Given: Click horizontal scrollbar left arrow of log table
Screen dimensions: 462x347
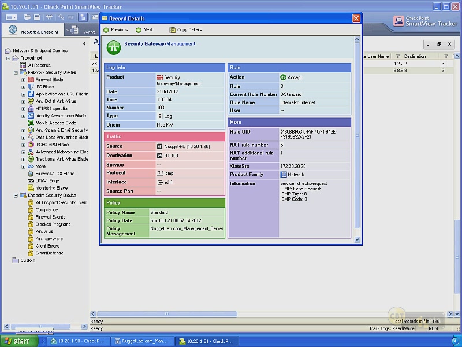Looking at the screenshot, I should pyautogui.click(x=93, y=314).
